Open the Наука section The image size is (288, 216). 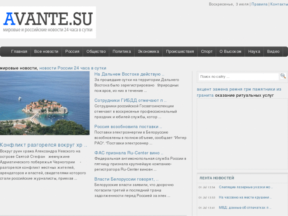(x=254, y=52)
